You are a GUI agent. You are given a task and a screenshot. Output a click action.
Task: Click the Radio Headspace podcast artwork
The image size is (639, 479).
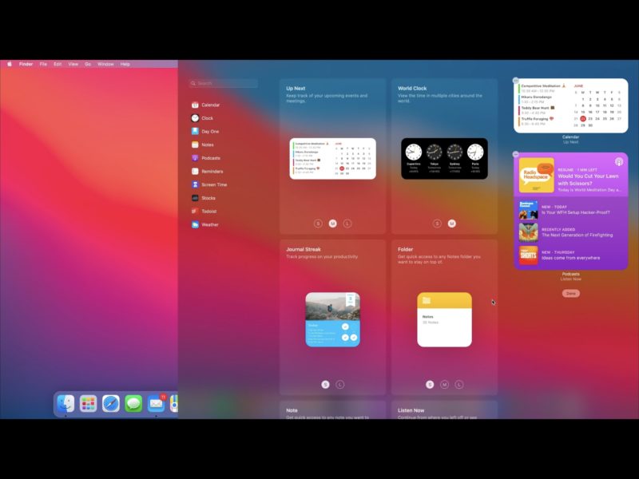(x=536, y=176)
